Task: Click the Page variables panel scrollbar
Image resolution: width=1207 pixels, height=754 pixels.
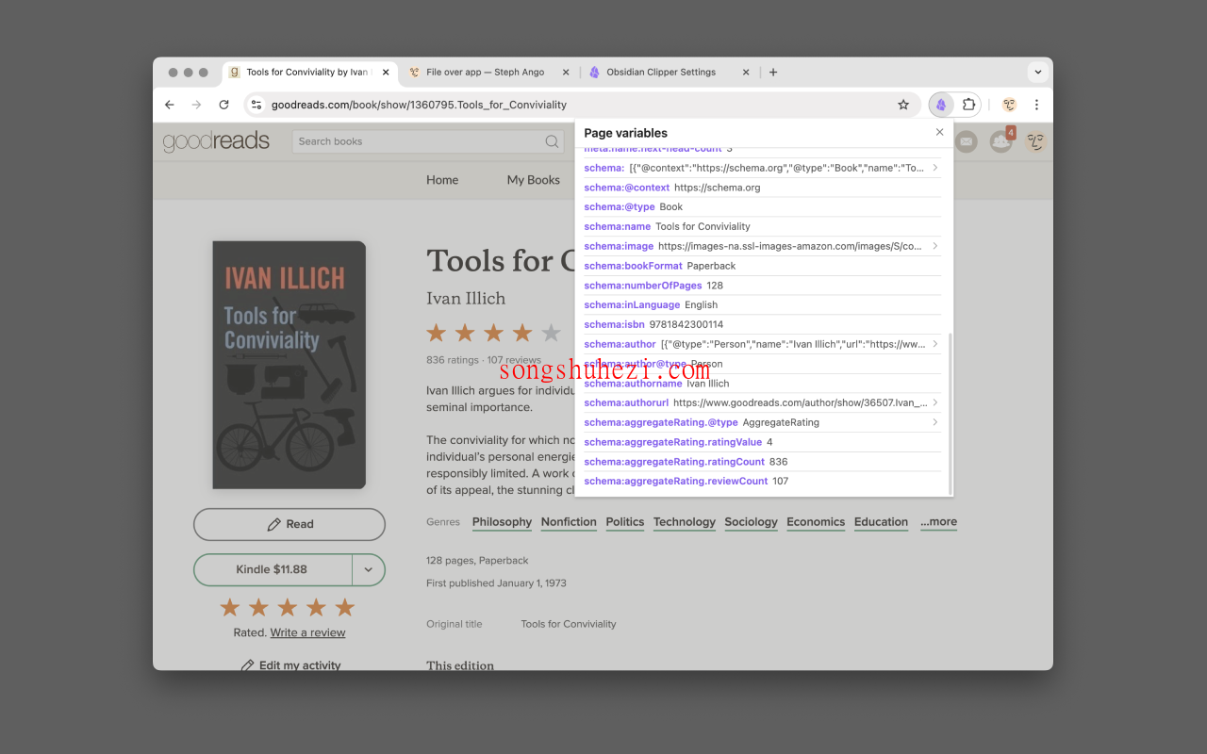Action: tap(950, 413)
